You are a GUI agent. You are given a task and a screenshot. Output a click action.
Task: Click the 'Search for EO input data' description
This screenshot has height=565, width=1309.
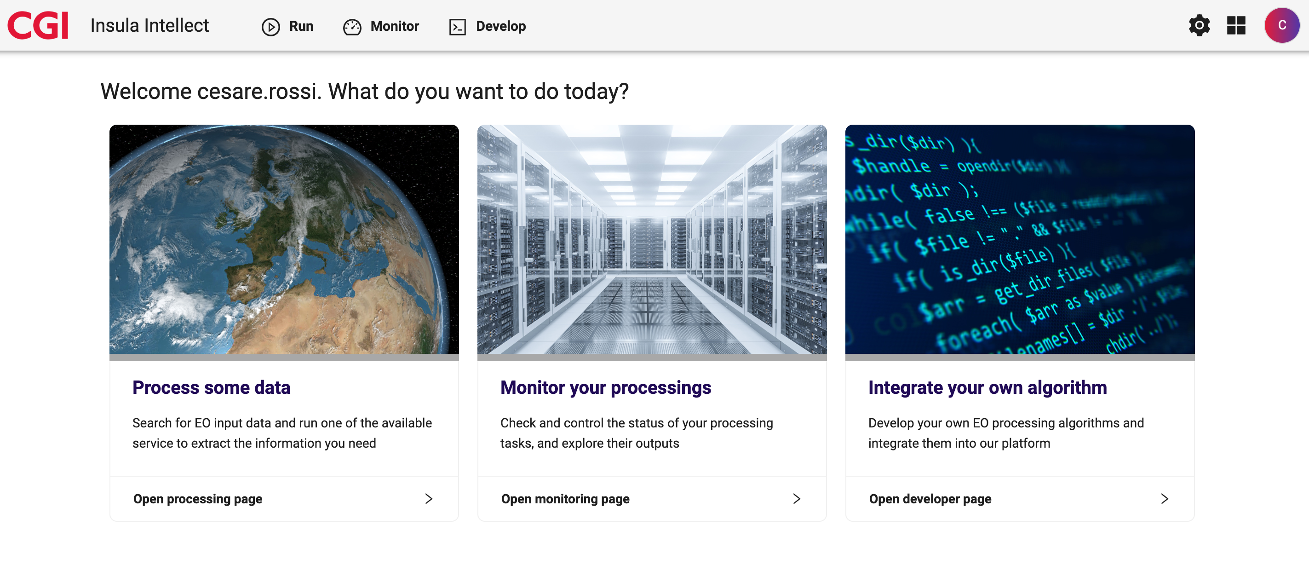tap(282, 433)
